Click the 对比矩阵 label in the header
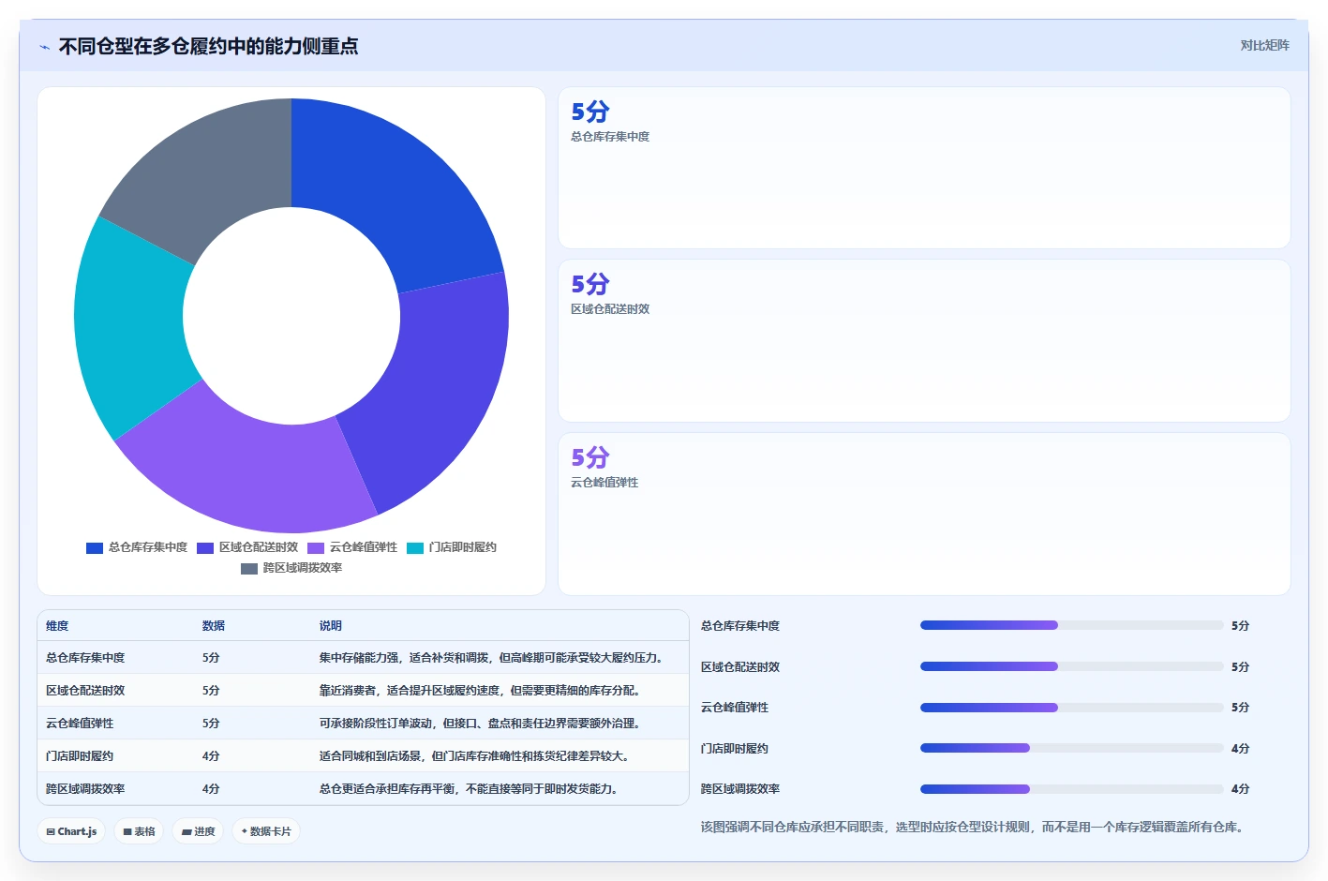Image resolution: width=1328 pixels, height=881 pixels. pos(1264,45)
